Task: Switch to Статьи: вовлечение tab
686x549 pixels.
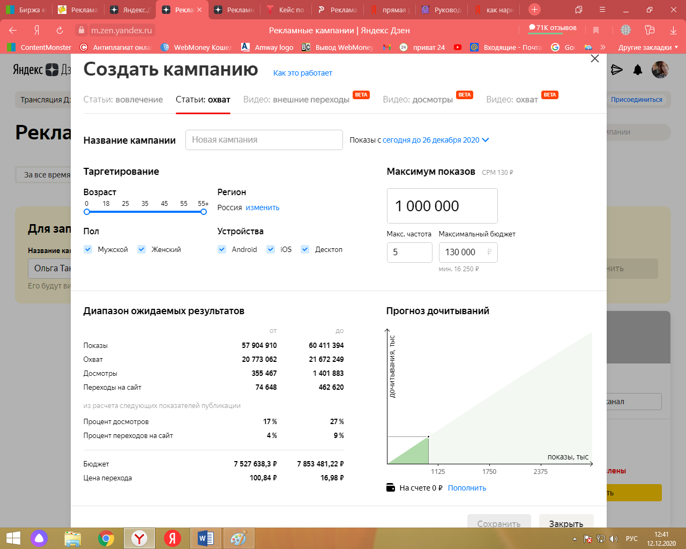Action: click(123, 100)
